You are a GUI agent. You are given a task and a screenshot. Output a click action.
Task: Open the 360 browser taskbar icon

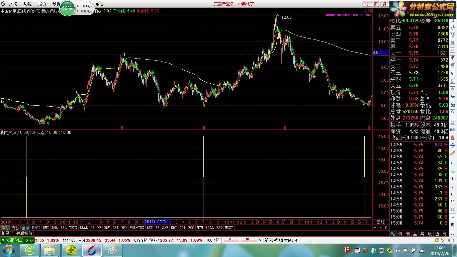pos(29,250)
